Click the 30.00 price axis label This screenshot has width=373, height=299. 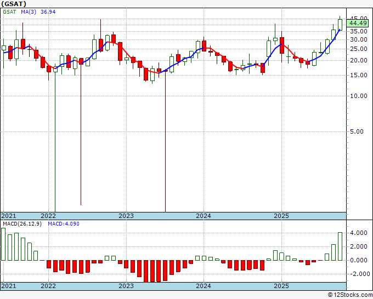pos(359,39)
